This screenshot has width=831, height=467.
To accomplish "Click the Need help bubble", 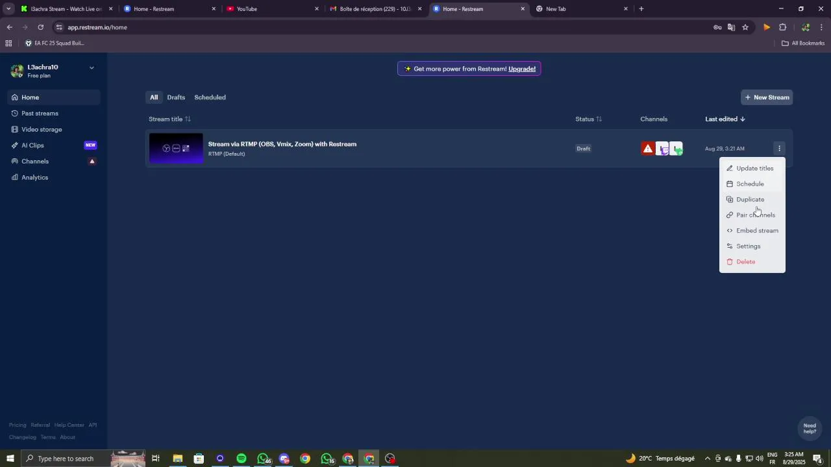I will click(810, 429).
